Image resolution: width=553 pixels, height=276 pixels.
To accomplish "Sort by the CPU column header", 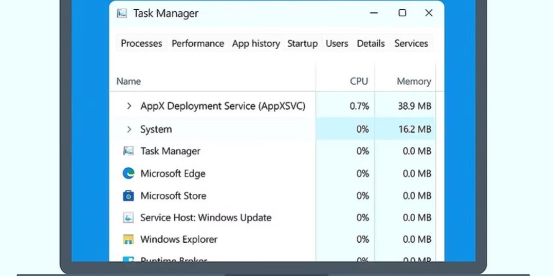I will pos(359,81).
